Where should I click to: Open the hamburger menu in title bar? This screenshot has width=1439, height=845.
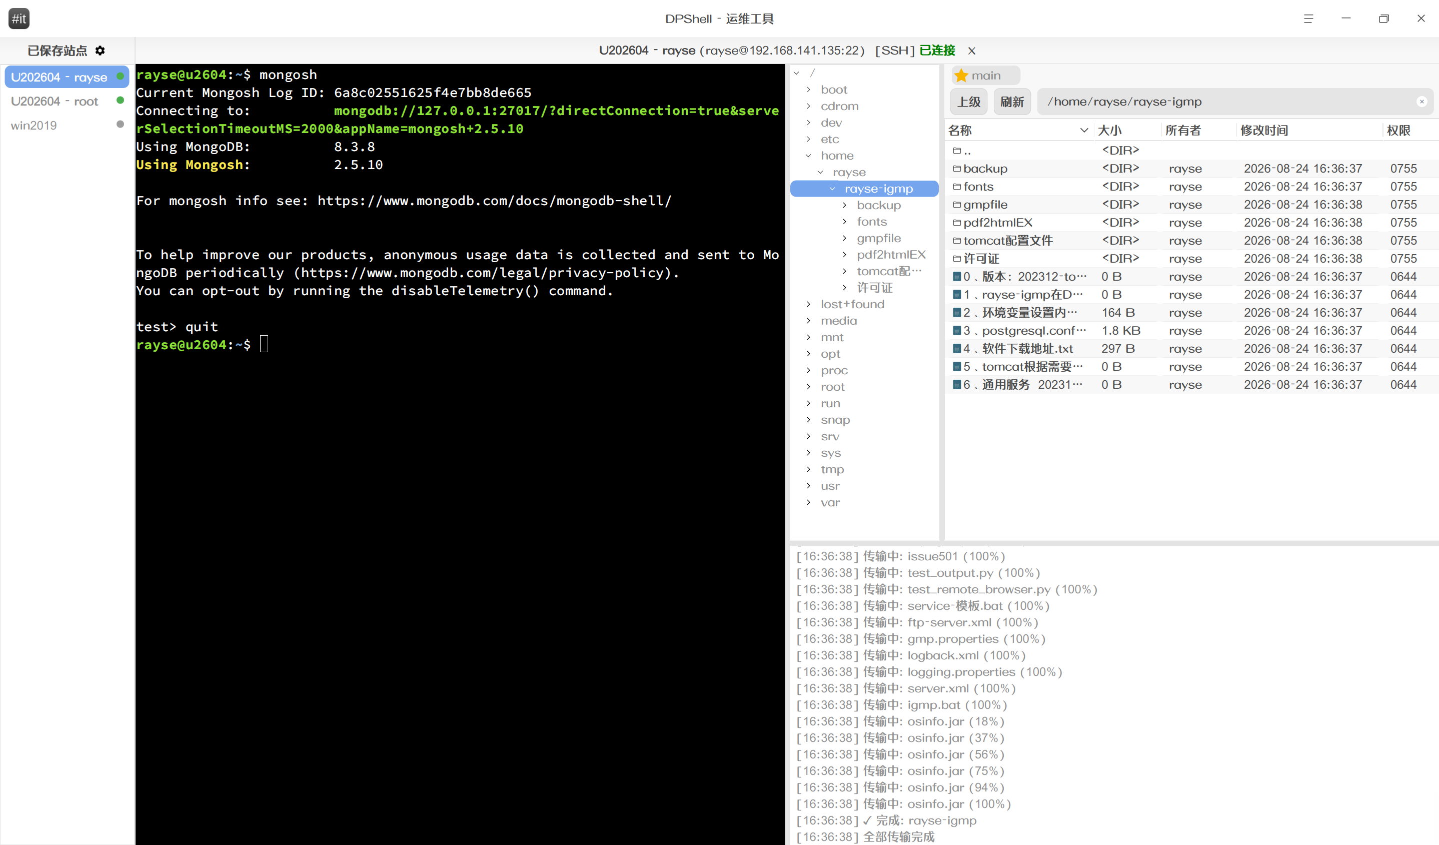1308,19
